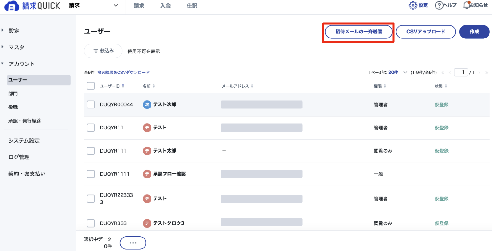
Task: Sort by ユーザーID column arrows
Action: pos(123,86)
